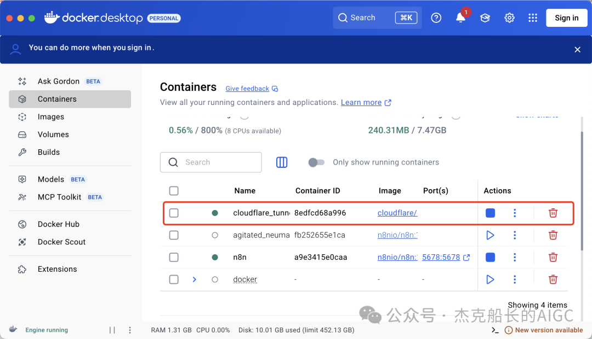Click the cloudflare_tunnel container name
The width and height of the screenshot is (592, 339).
pos(261,213)
